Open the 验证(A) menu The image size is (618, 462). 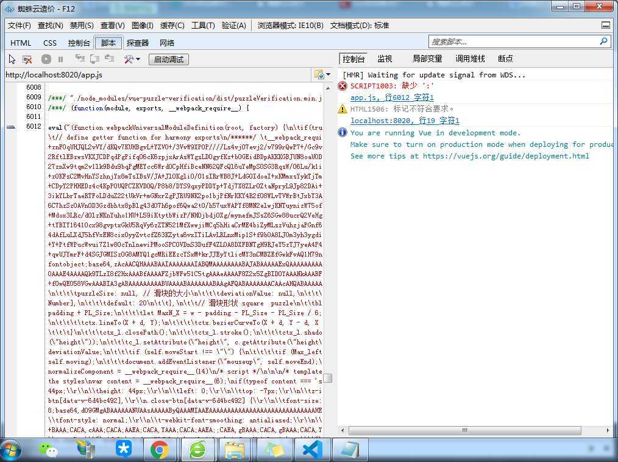pyautogui.click(x=233, y=25)
